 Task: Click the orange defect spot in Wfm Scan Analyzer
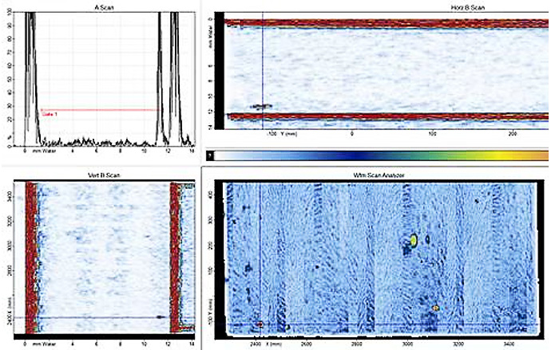click(435, 308)
